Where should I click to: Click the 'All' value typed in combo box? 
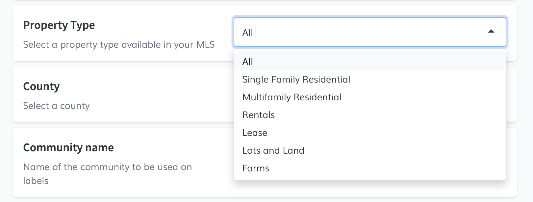(247, 33)
